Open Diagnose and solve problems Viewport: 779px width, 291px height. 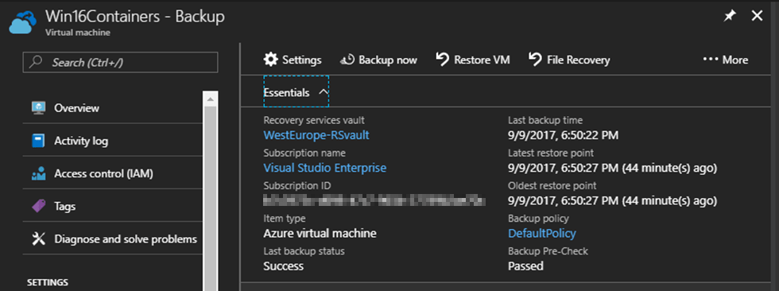[113, 239]
